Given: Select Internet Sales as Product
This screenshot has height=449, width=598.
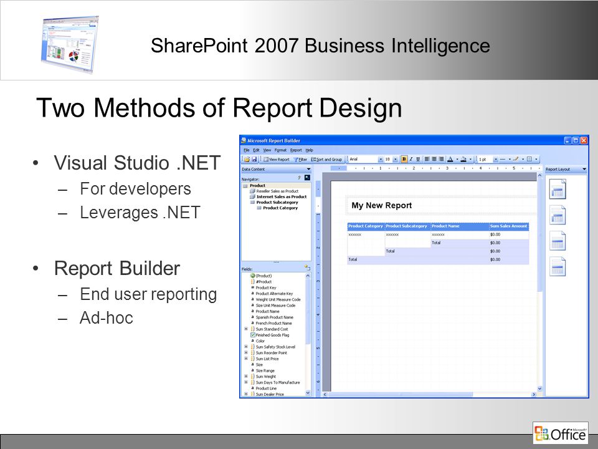Looking at the screenshot, I should click(x=282, y=196).
